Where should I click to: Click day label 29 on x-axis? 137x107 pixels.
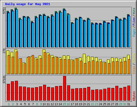(x=120, y=104)
